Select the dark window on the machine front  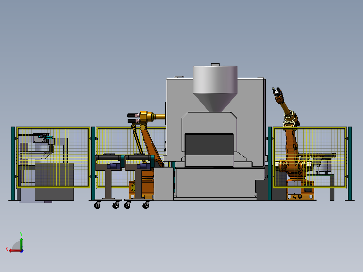(x=209, y=144)
